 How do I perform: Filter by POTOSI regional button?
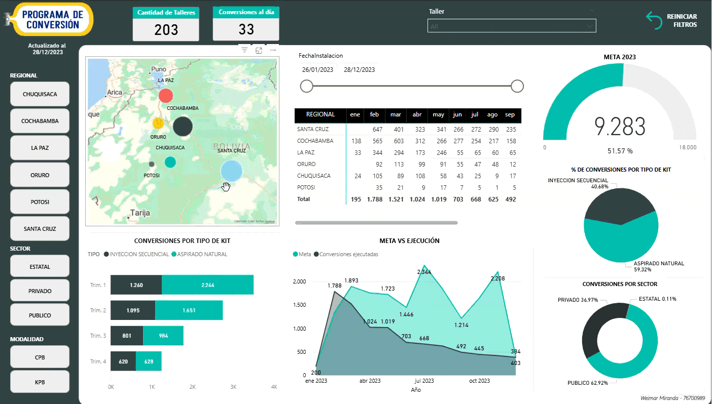pyautogui.click(x=40, y=202)
